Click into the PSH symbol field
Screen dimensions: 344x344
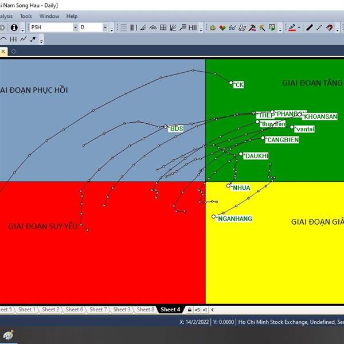point(52,28)
